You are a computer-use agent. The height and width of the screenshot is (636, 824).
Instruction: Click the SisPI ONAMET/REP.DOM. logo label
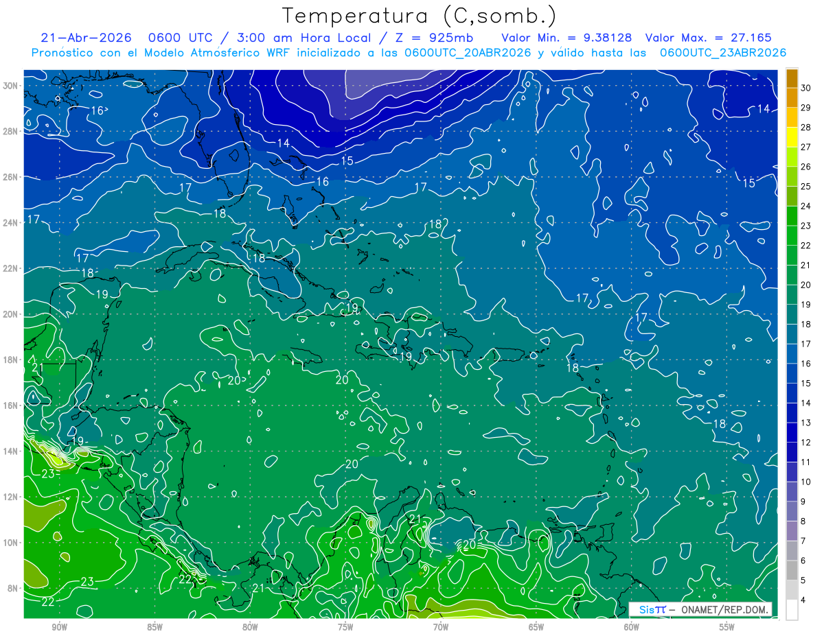701,609
